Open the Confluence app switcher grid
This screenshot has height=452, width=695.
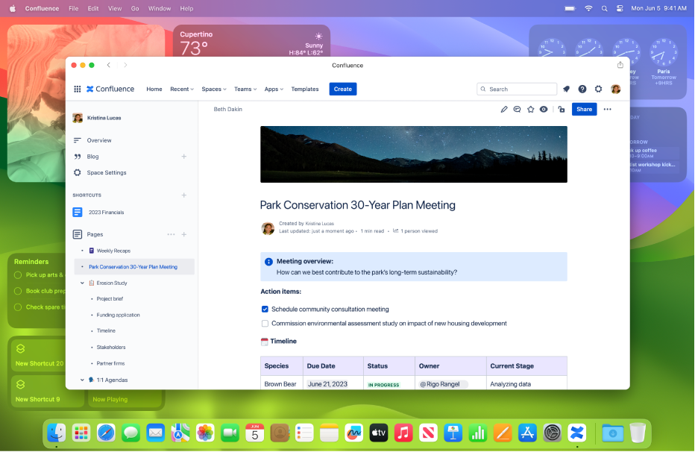point(77,89)
